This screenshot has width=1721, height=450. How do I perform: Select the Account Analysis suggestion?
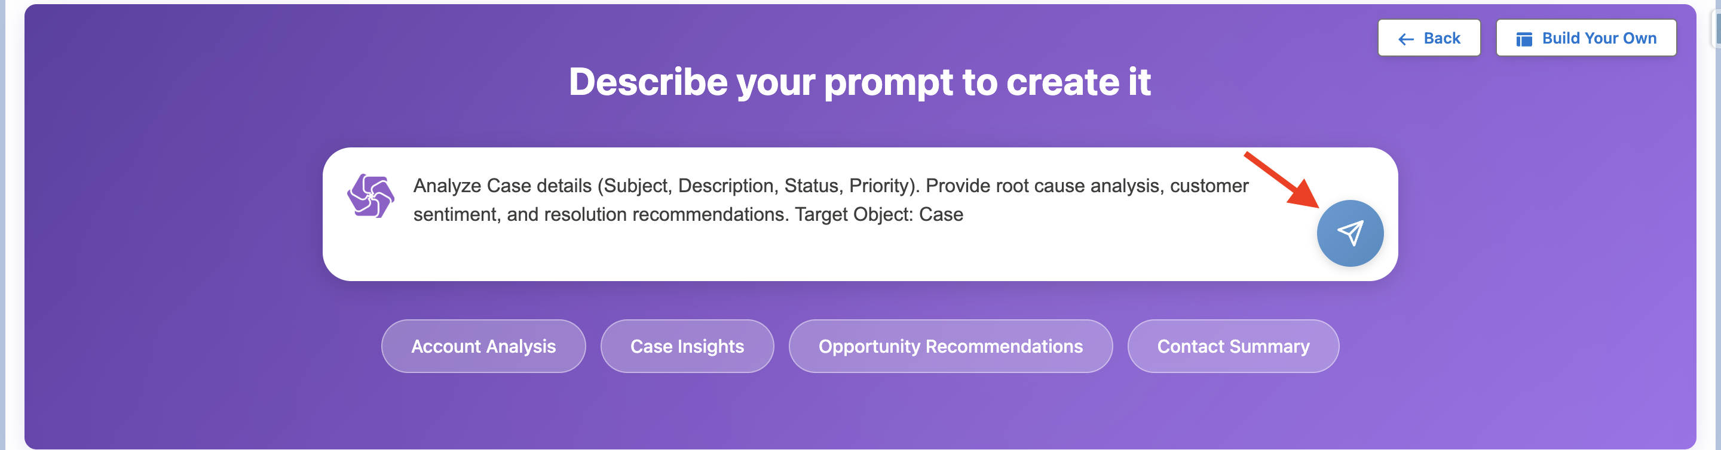483,346
